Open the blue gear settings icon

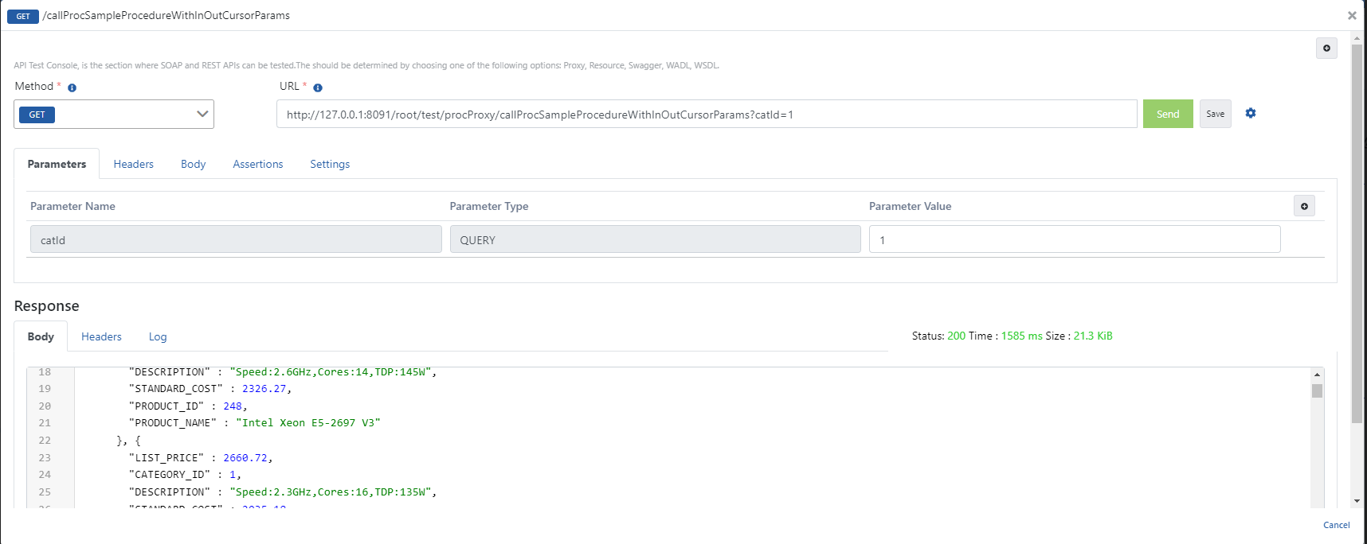click(1251, 114)
